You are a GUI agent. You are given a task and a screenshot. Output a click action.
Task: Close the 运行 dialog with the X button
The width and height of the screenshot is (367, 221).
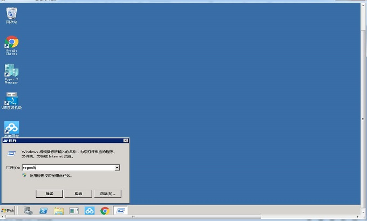pos(125,141)
